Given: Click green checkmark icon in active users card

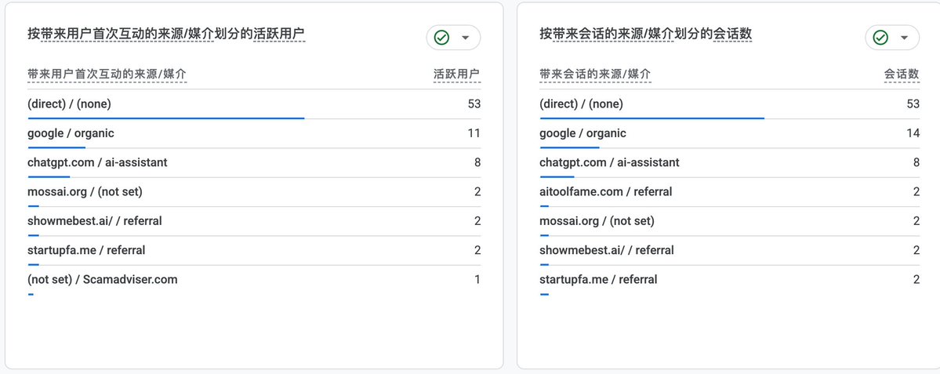Looking at the screenshot, I should 441,38.
